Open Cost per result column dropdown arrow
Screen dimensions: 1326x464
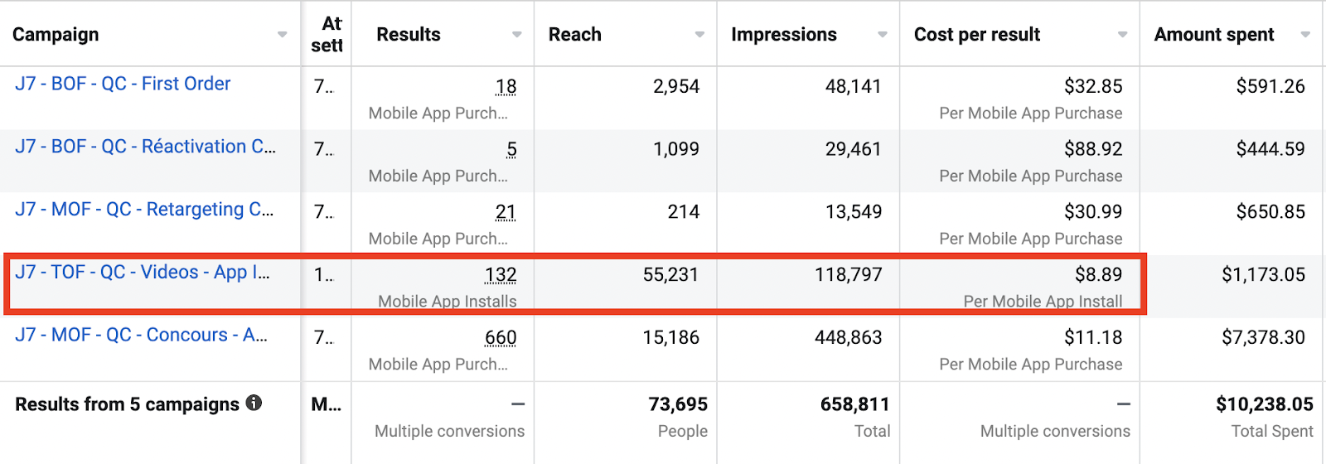point(1122,35)
